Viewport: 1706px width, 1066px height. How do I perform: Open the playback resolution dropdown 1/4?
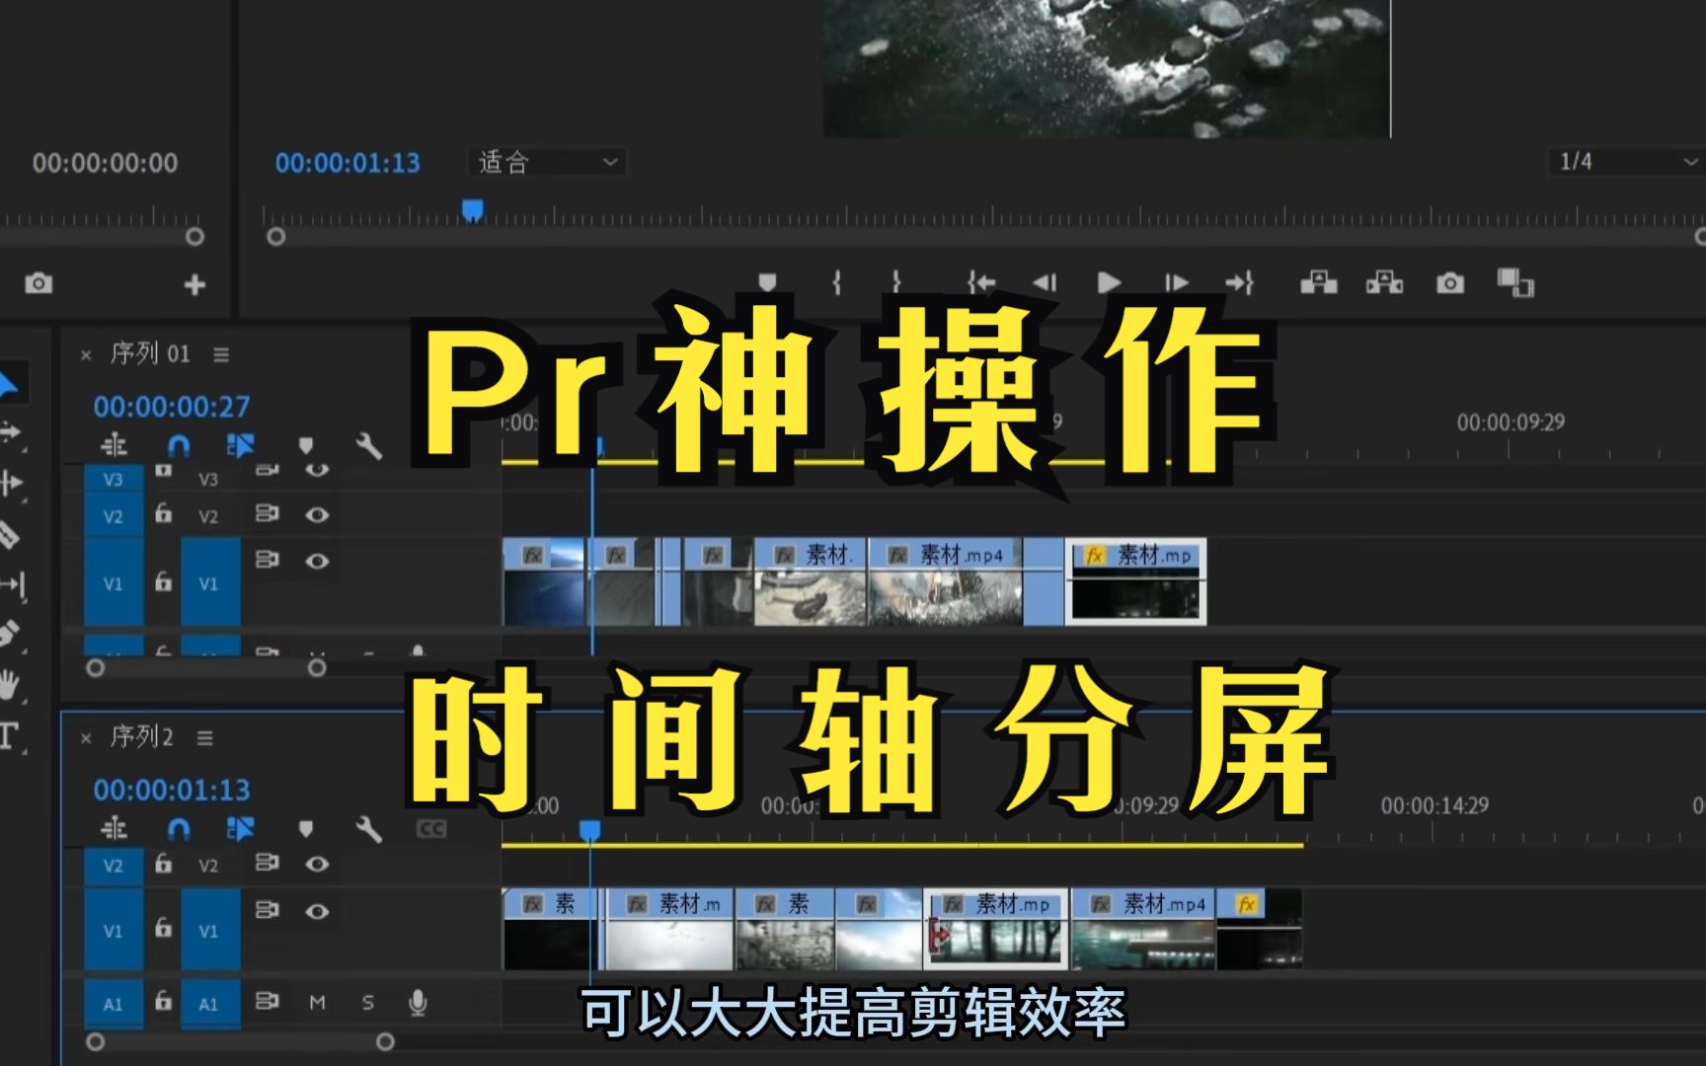tap(1625, 162)
